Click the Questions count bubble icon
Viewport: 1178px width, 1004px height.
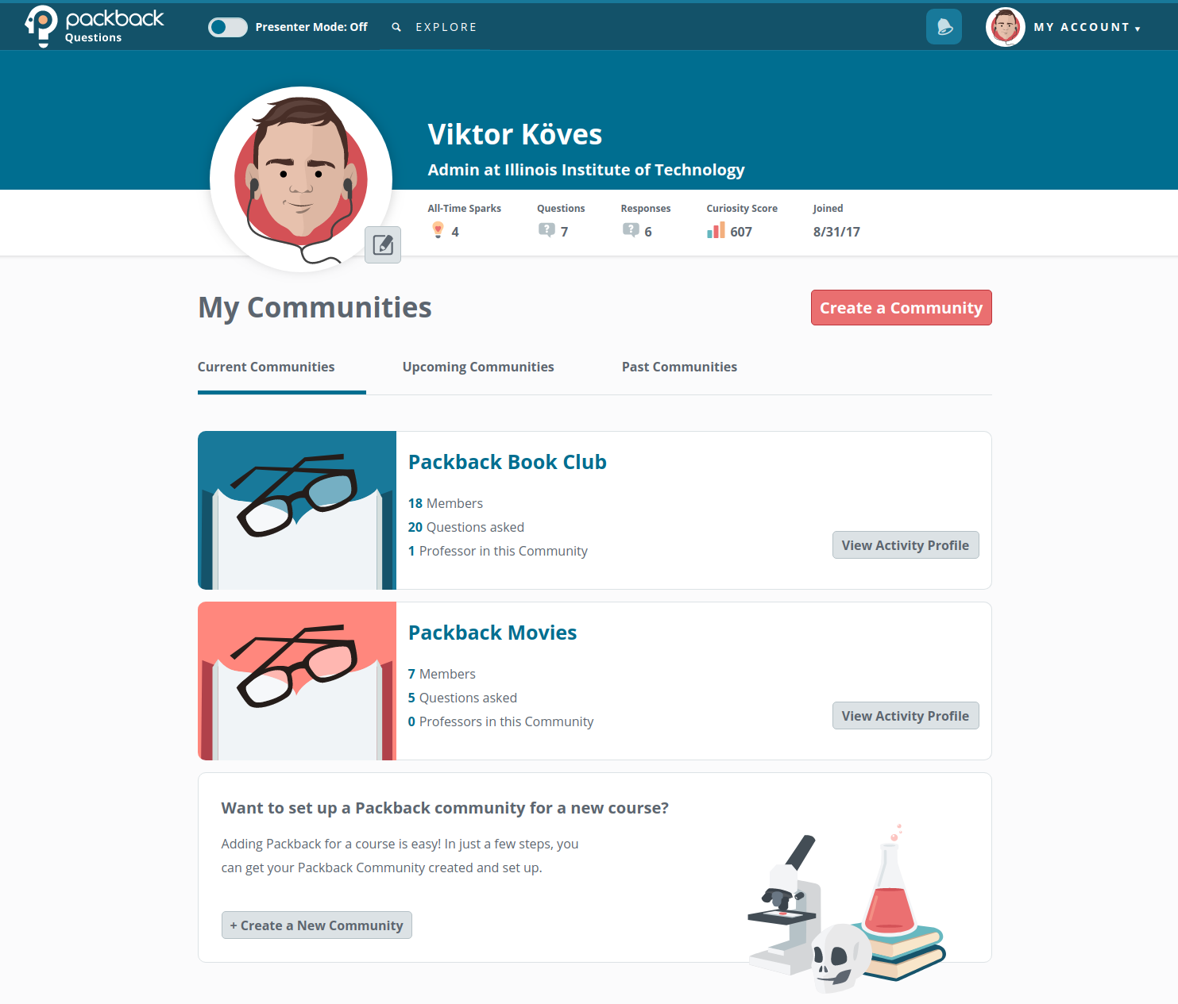coord(547,230)
